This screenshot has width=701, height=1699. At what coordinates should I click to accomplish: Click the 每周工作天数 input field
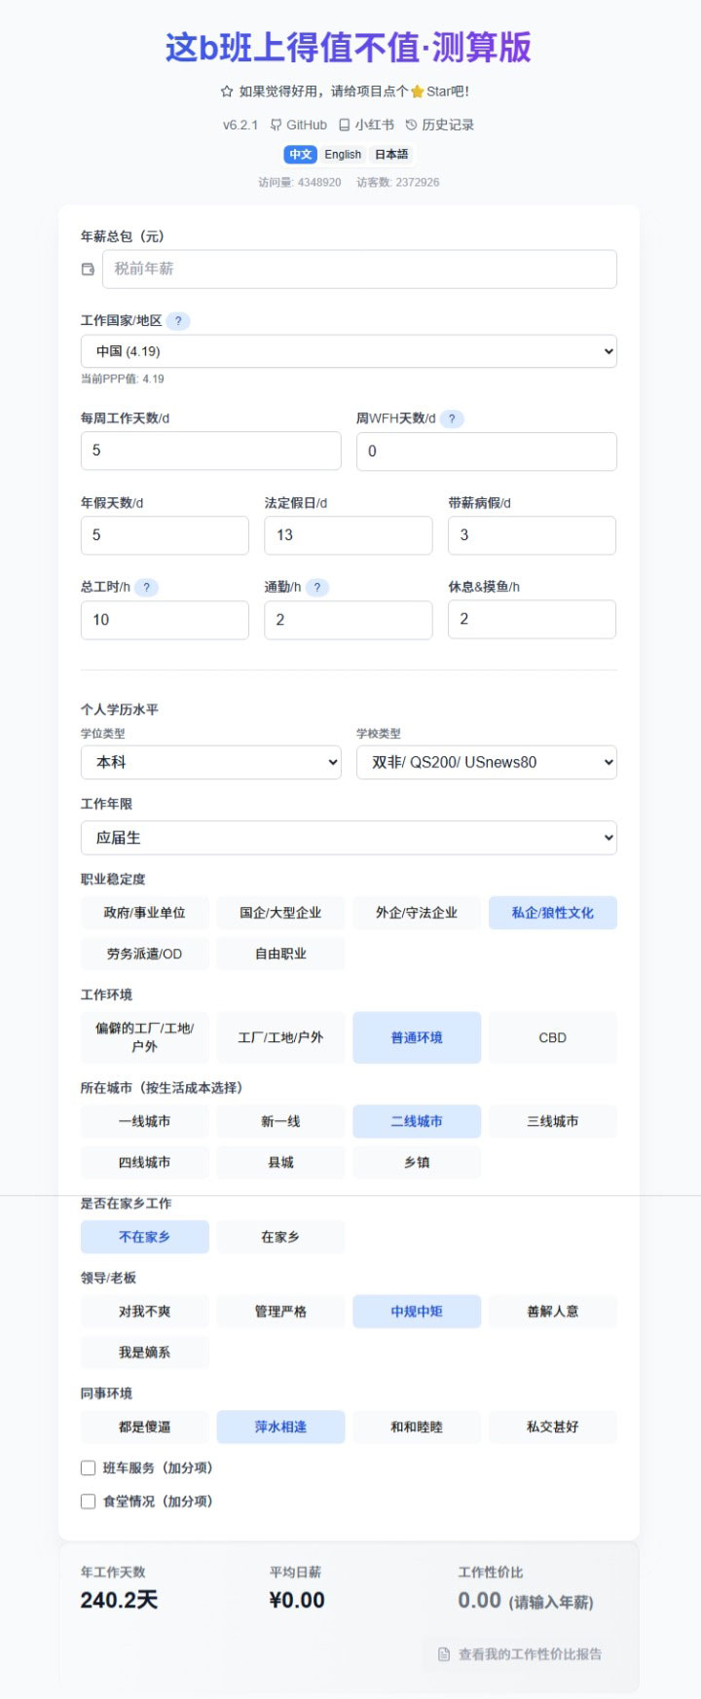point(211,451)
